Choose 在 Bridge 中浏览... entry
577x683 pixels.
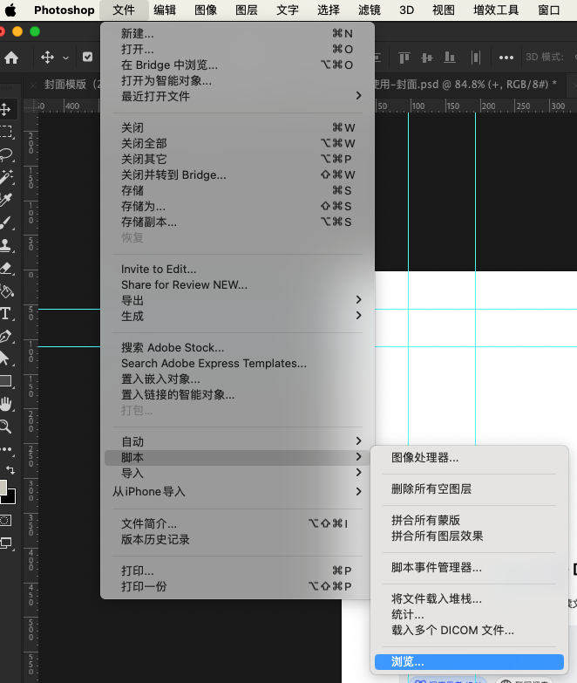(x=237, y=65)
